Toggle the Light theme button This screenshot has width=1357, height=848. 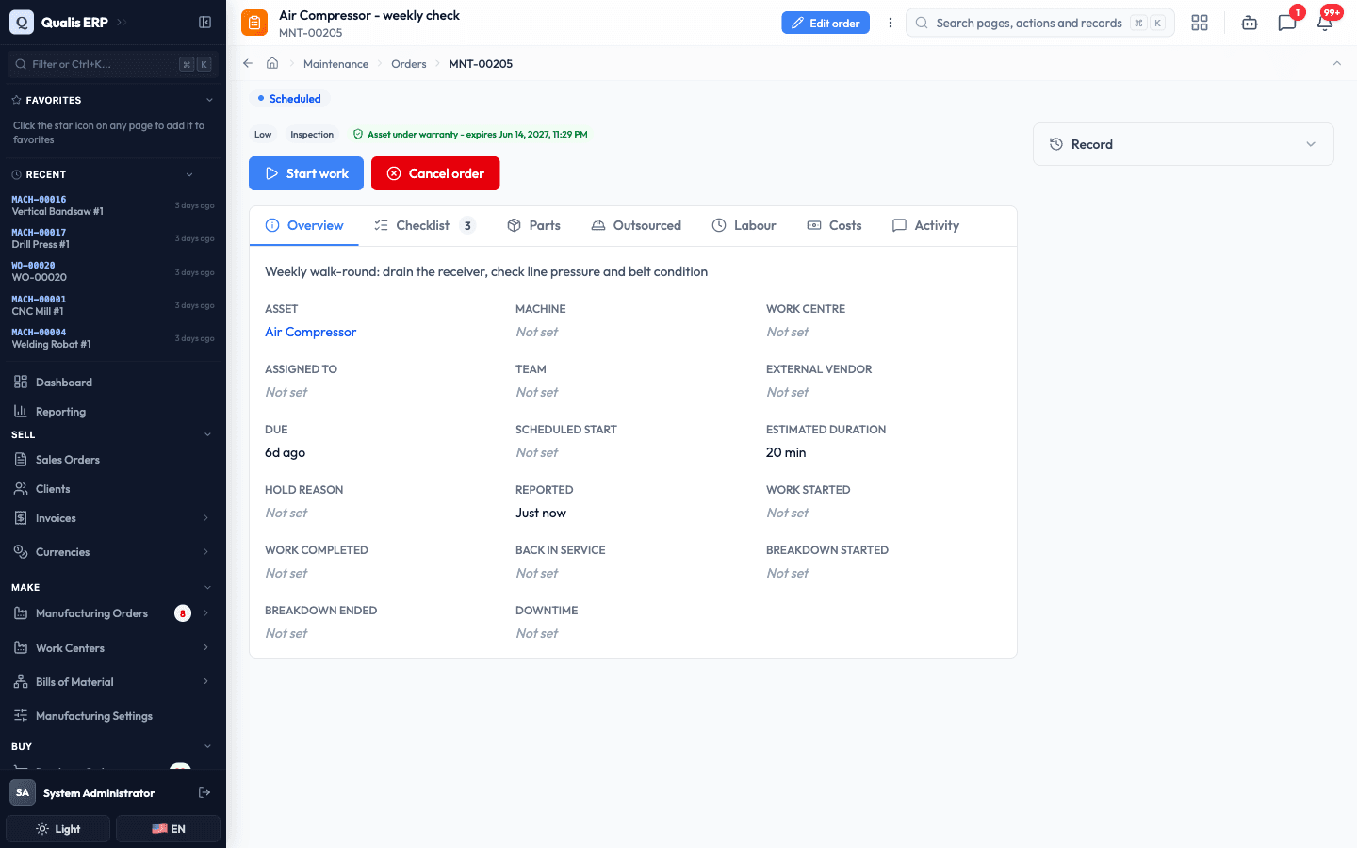(58, 829)
